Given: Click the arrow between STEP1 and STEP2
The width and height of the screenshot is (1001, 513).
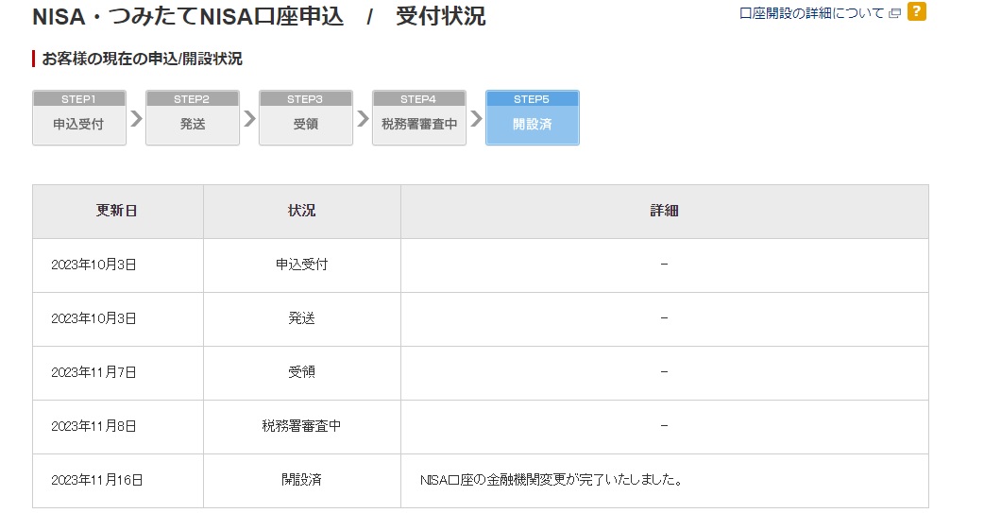Looking at the screenshot, I should pos(136,118).
